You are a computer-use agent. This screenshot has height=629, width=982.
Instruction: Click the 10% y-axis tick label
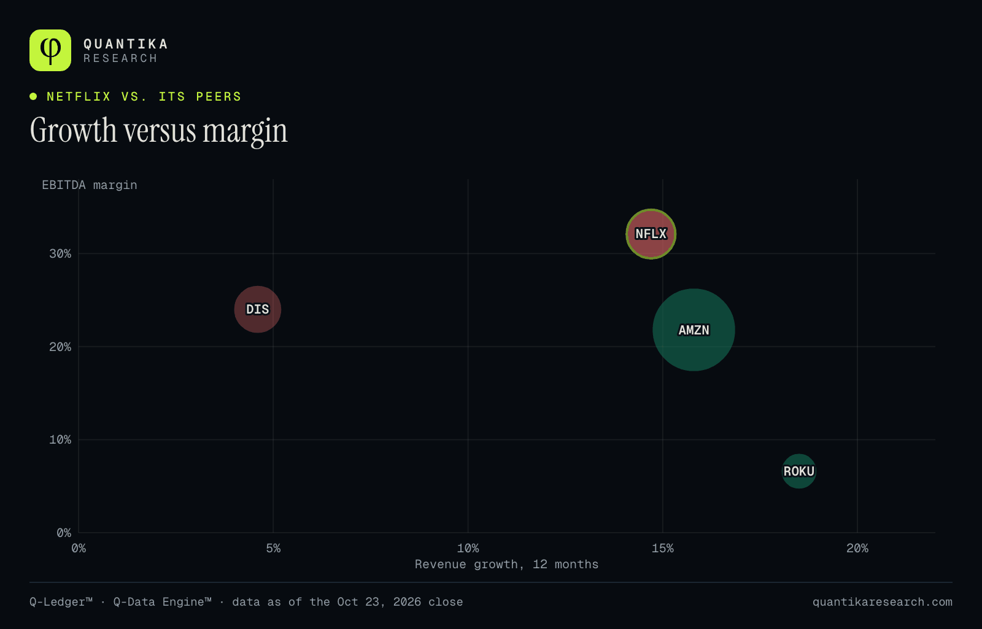(x=60, y=439)
